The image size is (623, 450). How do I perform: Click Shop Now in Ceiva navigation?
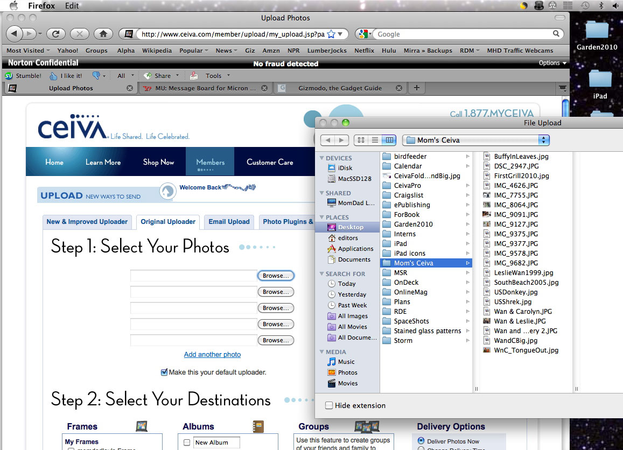158,162
